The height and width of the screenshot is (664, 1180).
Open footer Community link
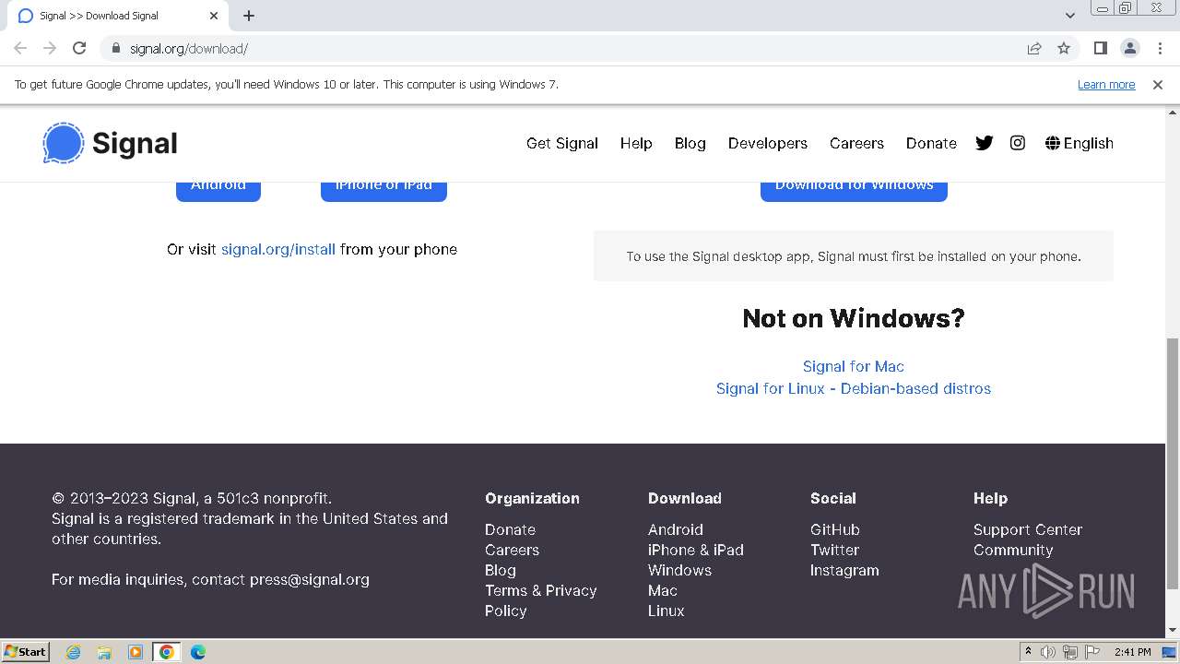coord(1013,550)
